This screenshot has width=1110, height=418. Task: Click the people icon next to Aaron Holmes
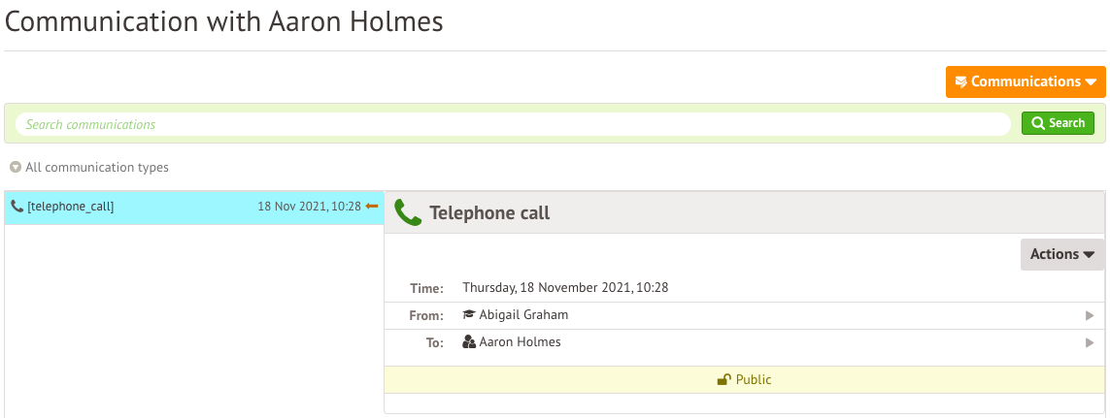pos(469,342)
